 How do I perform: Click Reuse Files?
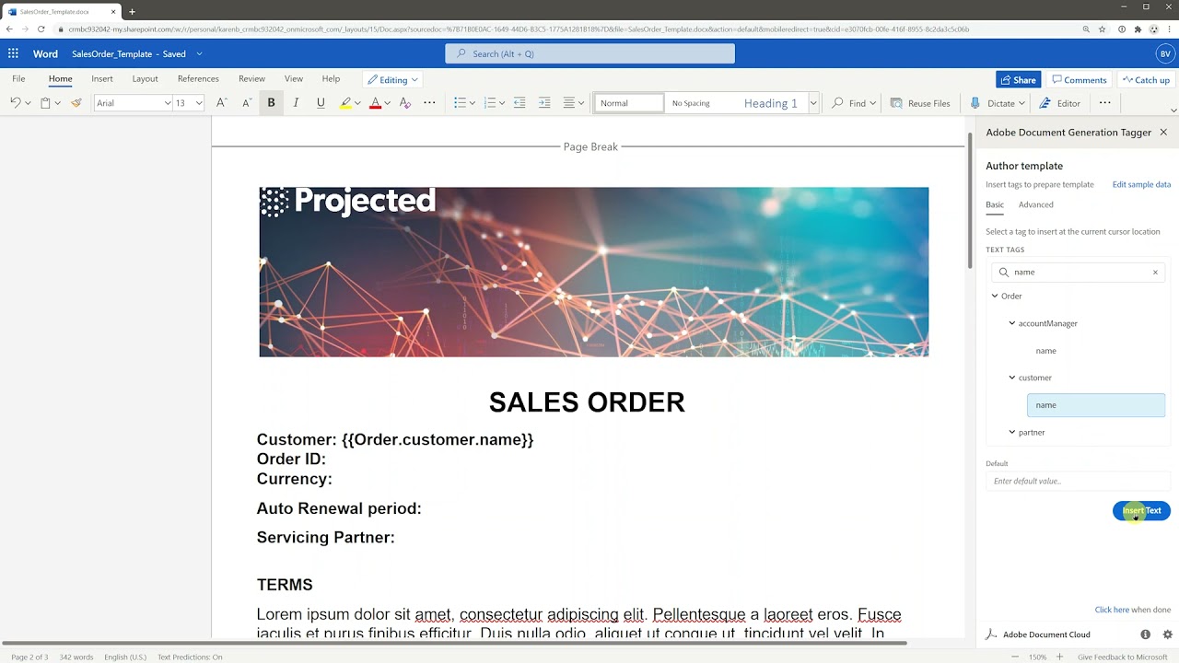(920, 103)
